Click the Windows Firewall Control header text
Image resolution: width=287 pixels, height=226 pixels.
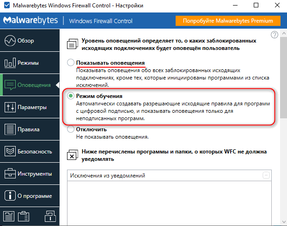(x=101, y=21)
